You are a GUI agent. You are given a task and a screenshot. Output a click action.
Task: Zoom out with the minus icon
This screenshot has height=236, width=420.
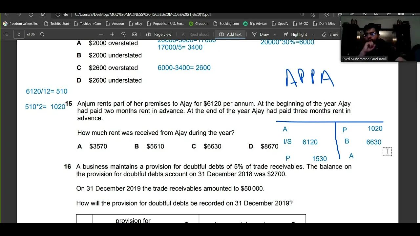(101, 34)
